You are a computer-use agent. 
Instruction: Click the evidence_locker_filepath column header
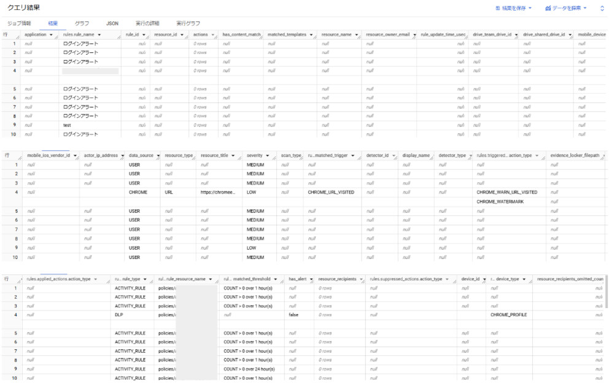click(x=575, y=156)
